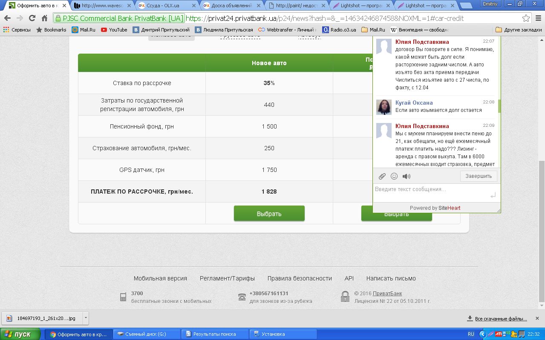
Task: Reload the page with the refresh icon
Action: (32, 18)
